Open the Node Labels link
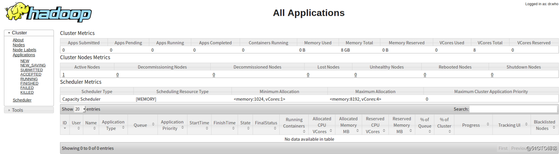Screen dimensions: 560x154 coord(25,50)
